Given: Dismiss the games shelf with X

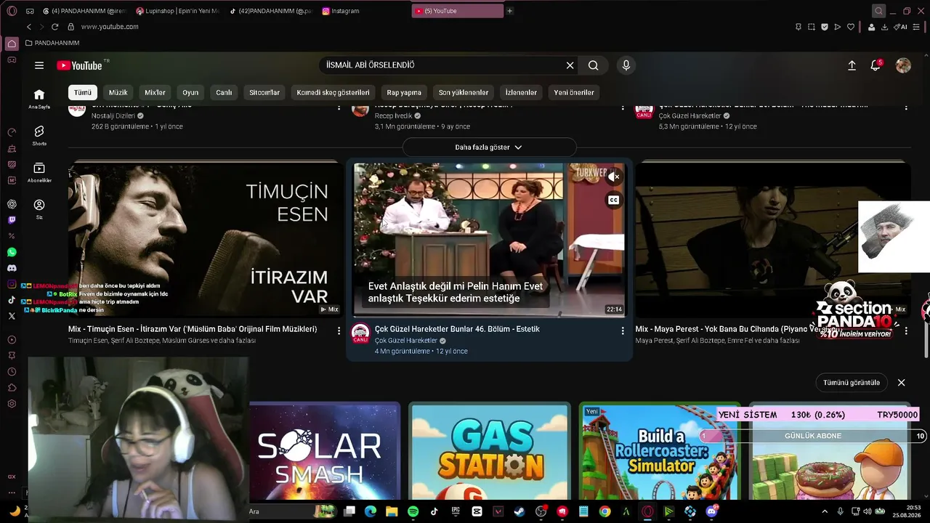Looking at the screenshot, I should coord(902,383).
